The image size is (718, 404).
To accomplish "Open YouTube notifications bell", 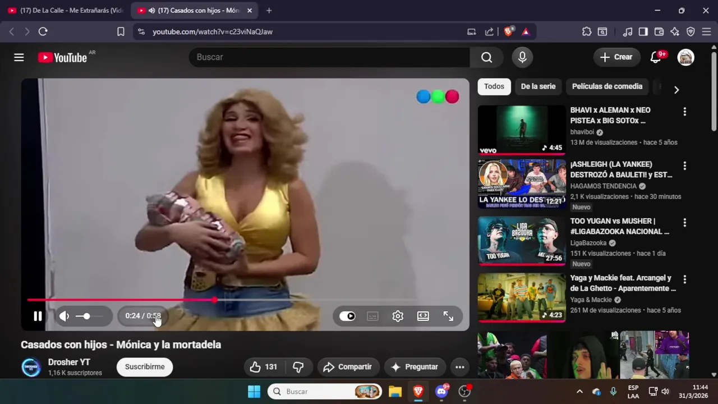I will [655, 57].
